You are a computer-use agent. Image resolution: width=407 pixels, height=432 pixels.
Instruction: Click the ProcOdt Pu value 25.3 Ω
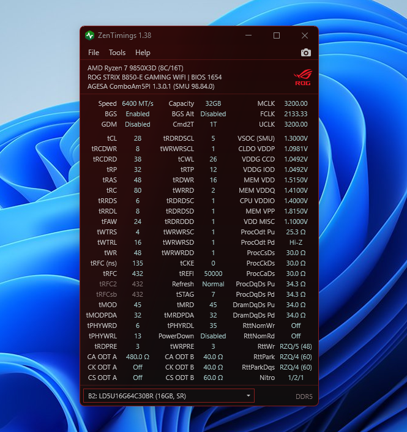[296, 232]
